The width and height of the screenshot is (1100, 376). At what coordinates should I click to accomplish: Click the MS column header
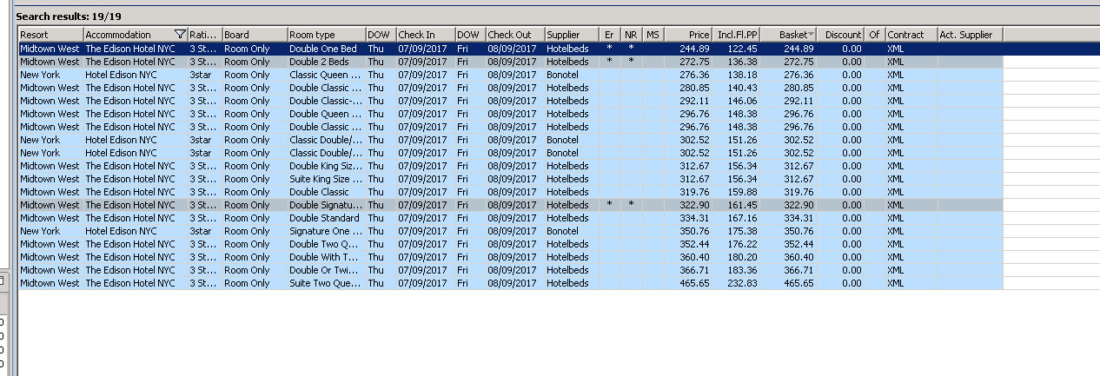tap(653, 35)
